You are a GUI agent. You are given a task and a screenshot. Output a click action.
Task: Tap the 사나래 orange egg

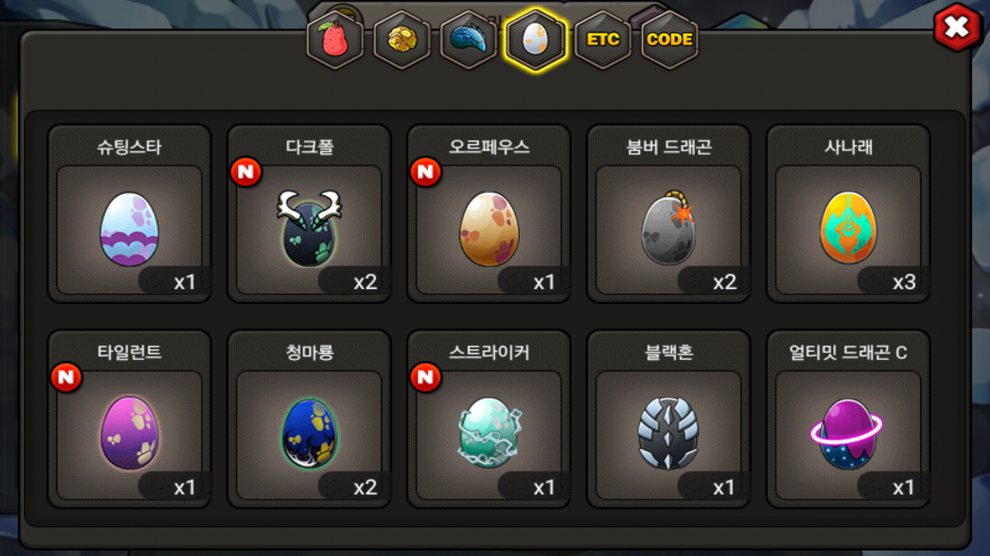[x=848, y=214]
